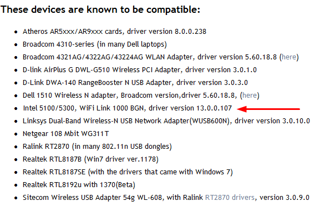This screenshot has height=211, width=315.
Task: Click the D-link AirPlus G DWL-G510 entry
Action: click(x=140, y=70)
